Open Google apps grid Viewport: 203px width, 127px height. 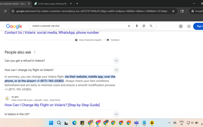click(x=189, y=26)
